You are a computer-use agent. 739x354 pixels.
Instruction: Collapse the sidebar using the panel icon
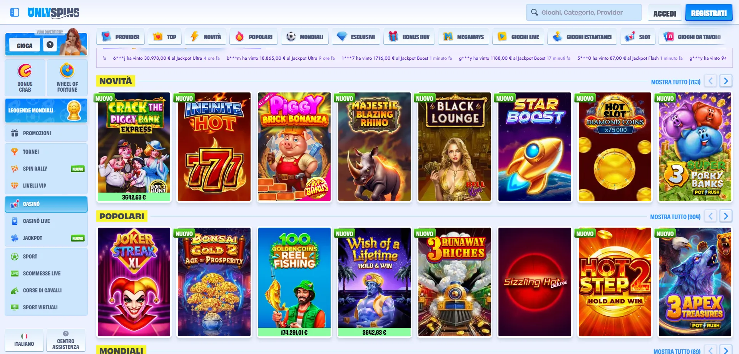click(x=15, y=12)
